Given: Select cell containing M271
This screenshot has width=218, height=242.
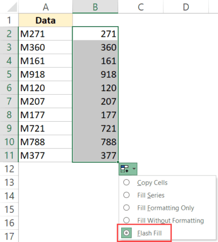Looking at the screenshot, I should coord(45,34).
